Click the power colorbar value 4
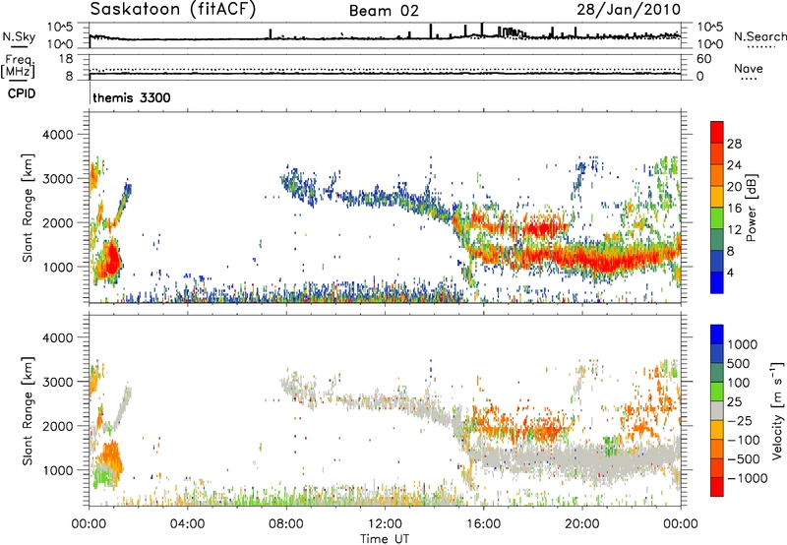787x545 pixels. pos(731,273)
